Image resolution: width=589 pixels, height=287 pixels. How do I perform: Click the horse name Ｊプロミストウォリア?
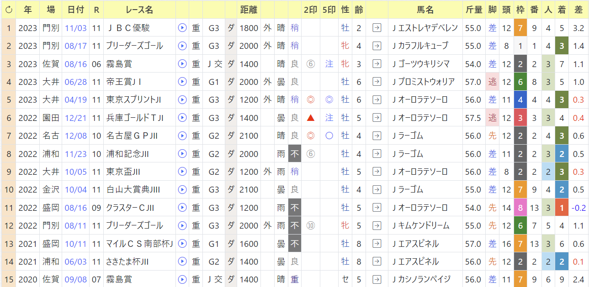pyautogui.click(x=424, y=82)
